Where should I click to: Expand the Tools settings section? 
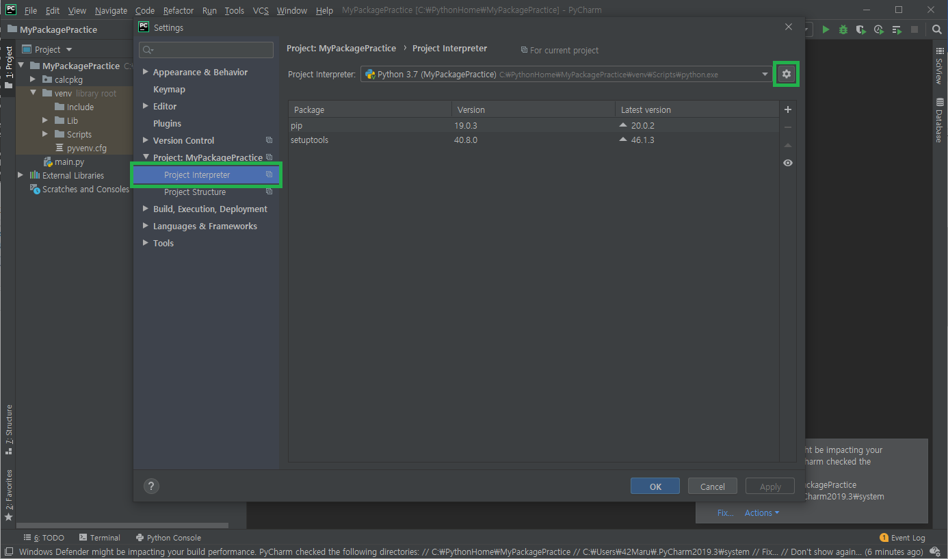pos(145,244)
